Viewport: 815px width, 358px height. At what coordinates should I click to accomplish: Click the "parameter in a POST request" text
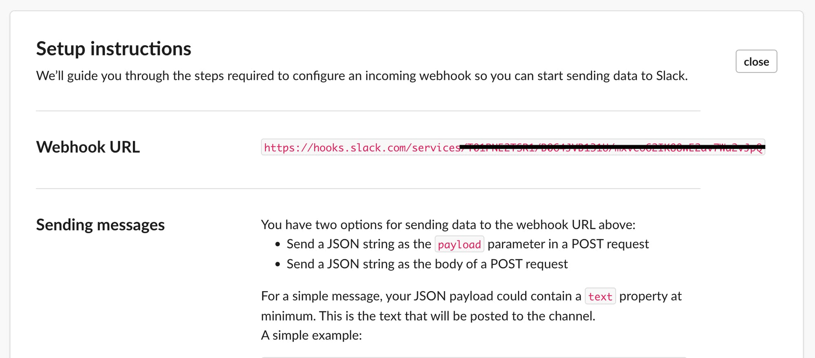coord(568,244)
